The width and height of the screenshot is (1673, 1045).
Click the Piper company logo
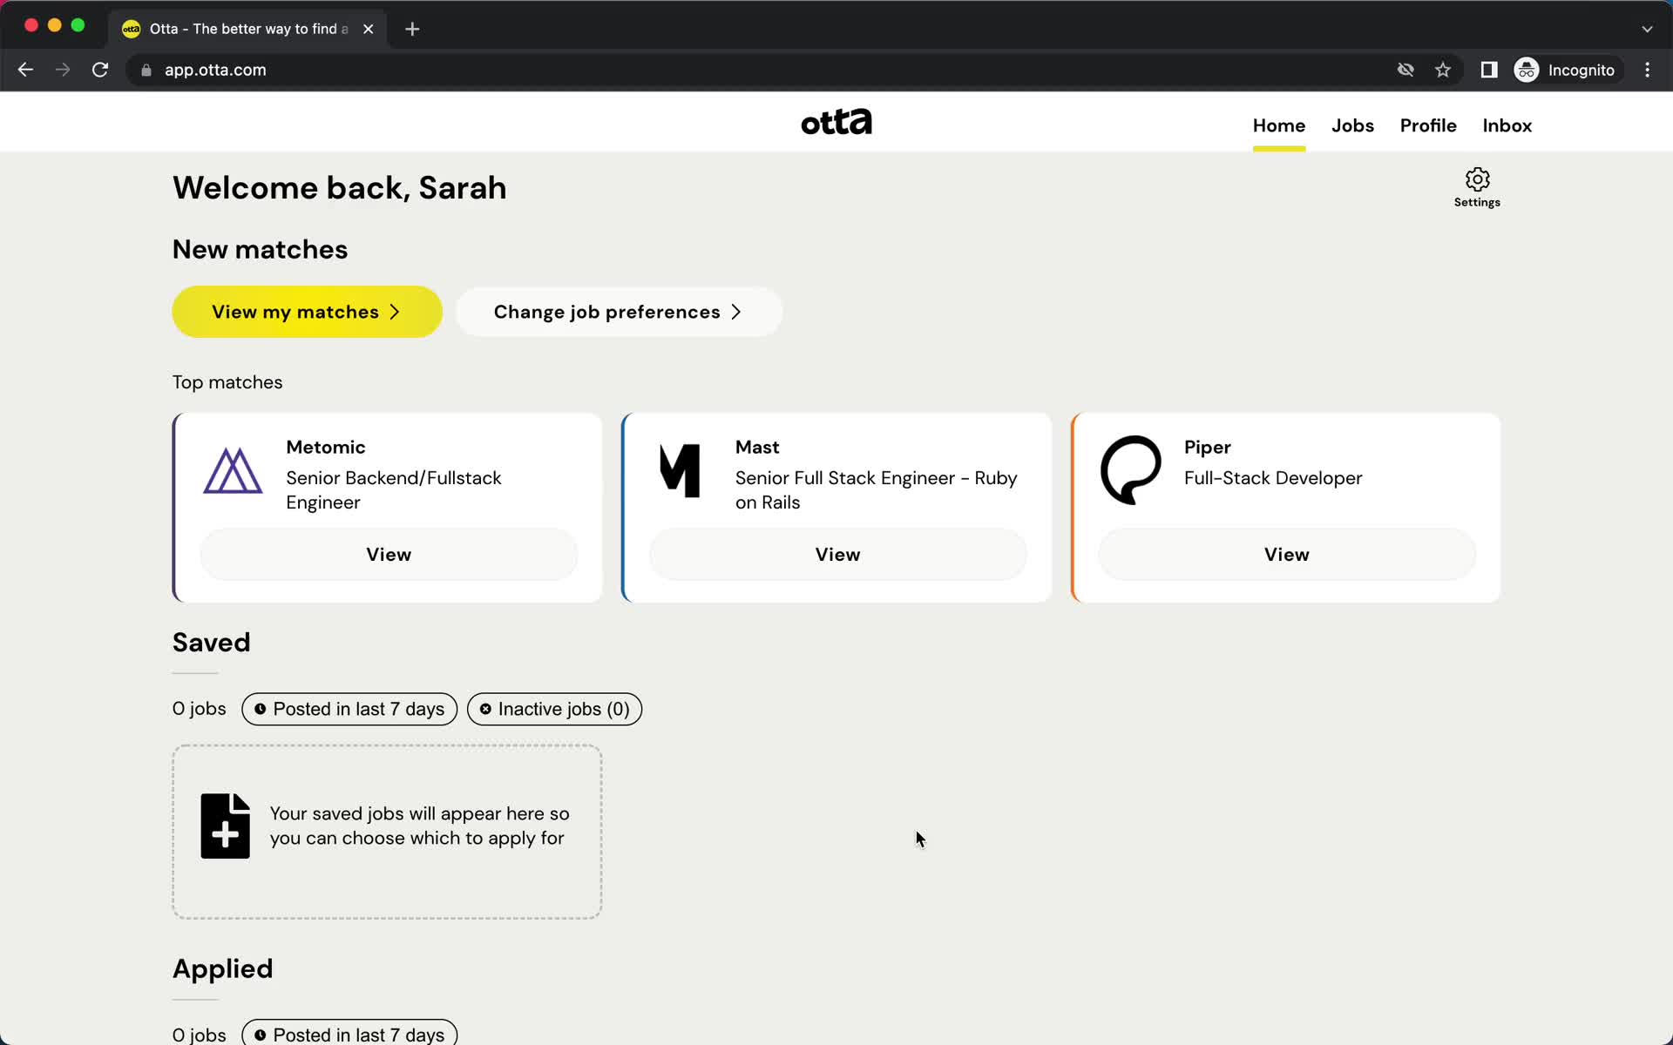1128,469
